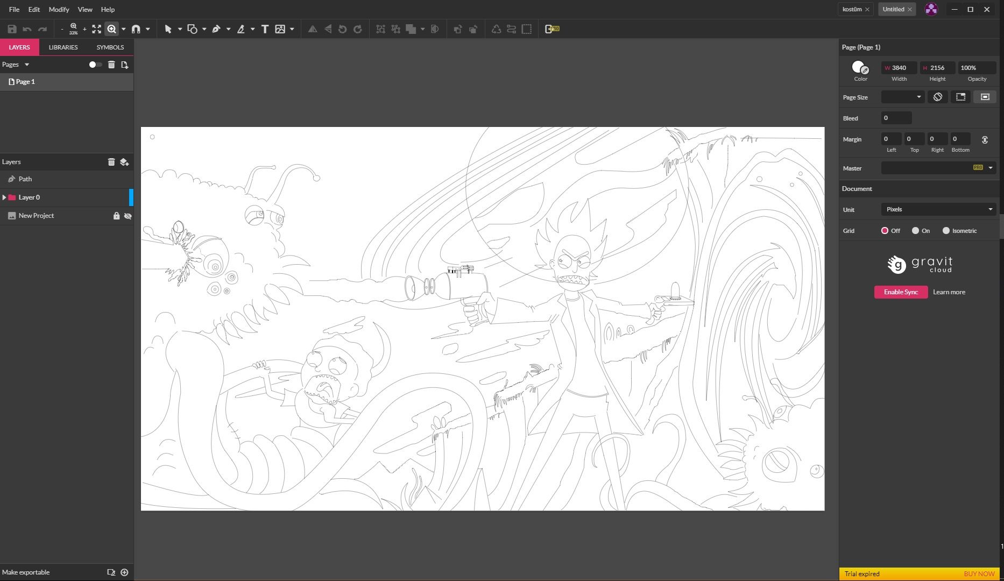Toggle page orientation button

coord(938,97)
